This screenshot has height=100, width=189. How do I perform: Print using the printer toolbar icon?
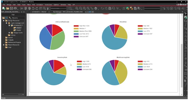(15, 8)
